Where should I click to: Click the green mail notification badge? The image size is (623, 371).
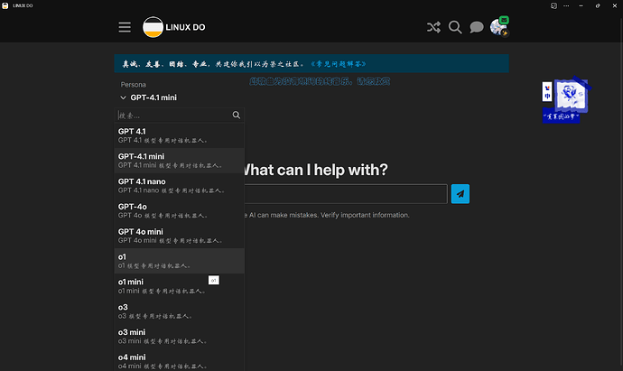pos(504,20)
